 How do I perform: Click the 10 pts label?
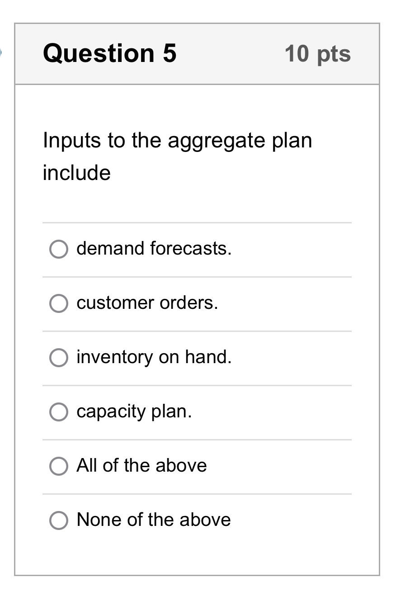318,53
